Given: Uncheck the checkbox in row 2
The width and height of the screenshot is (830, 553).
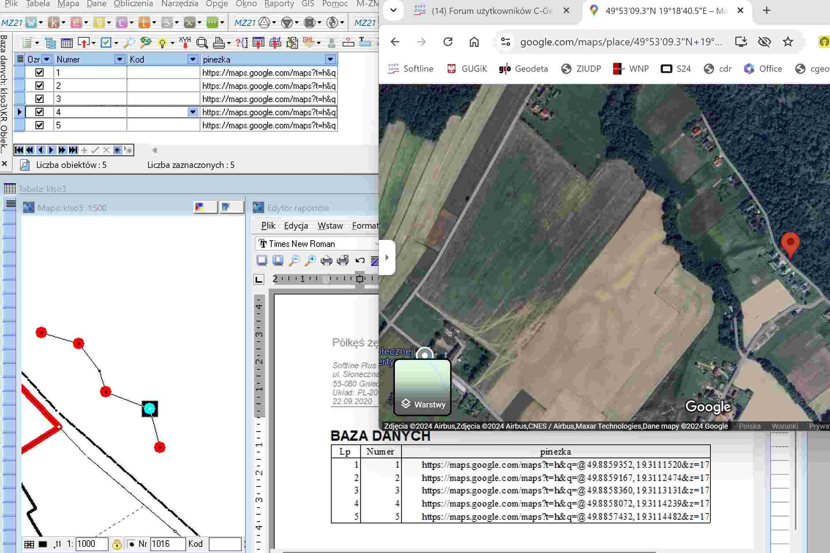Looking at the screenshot, I should [x=39, y=86].
